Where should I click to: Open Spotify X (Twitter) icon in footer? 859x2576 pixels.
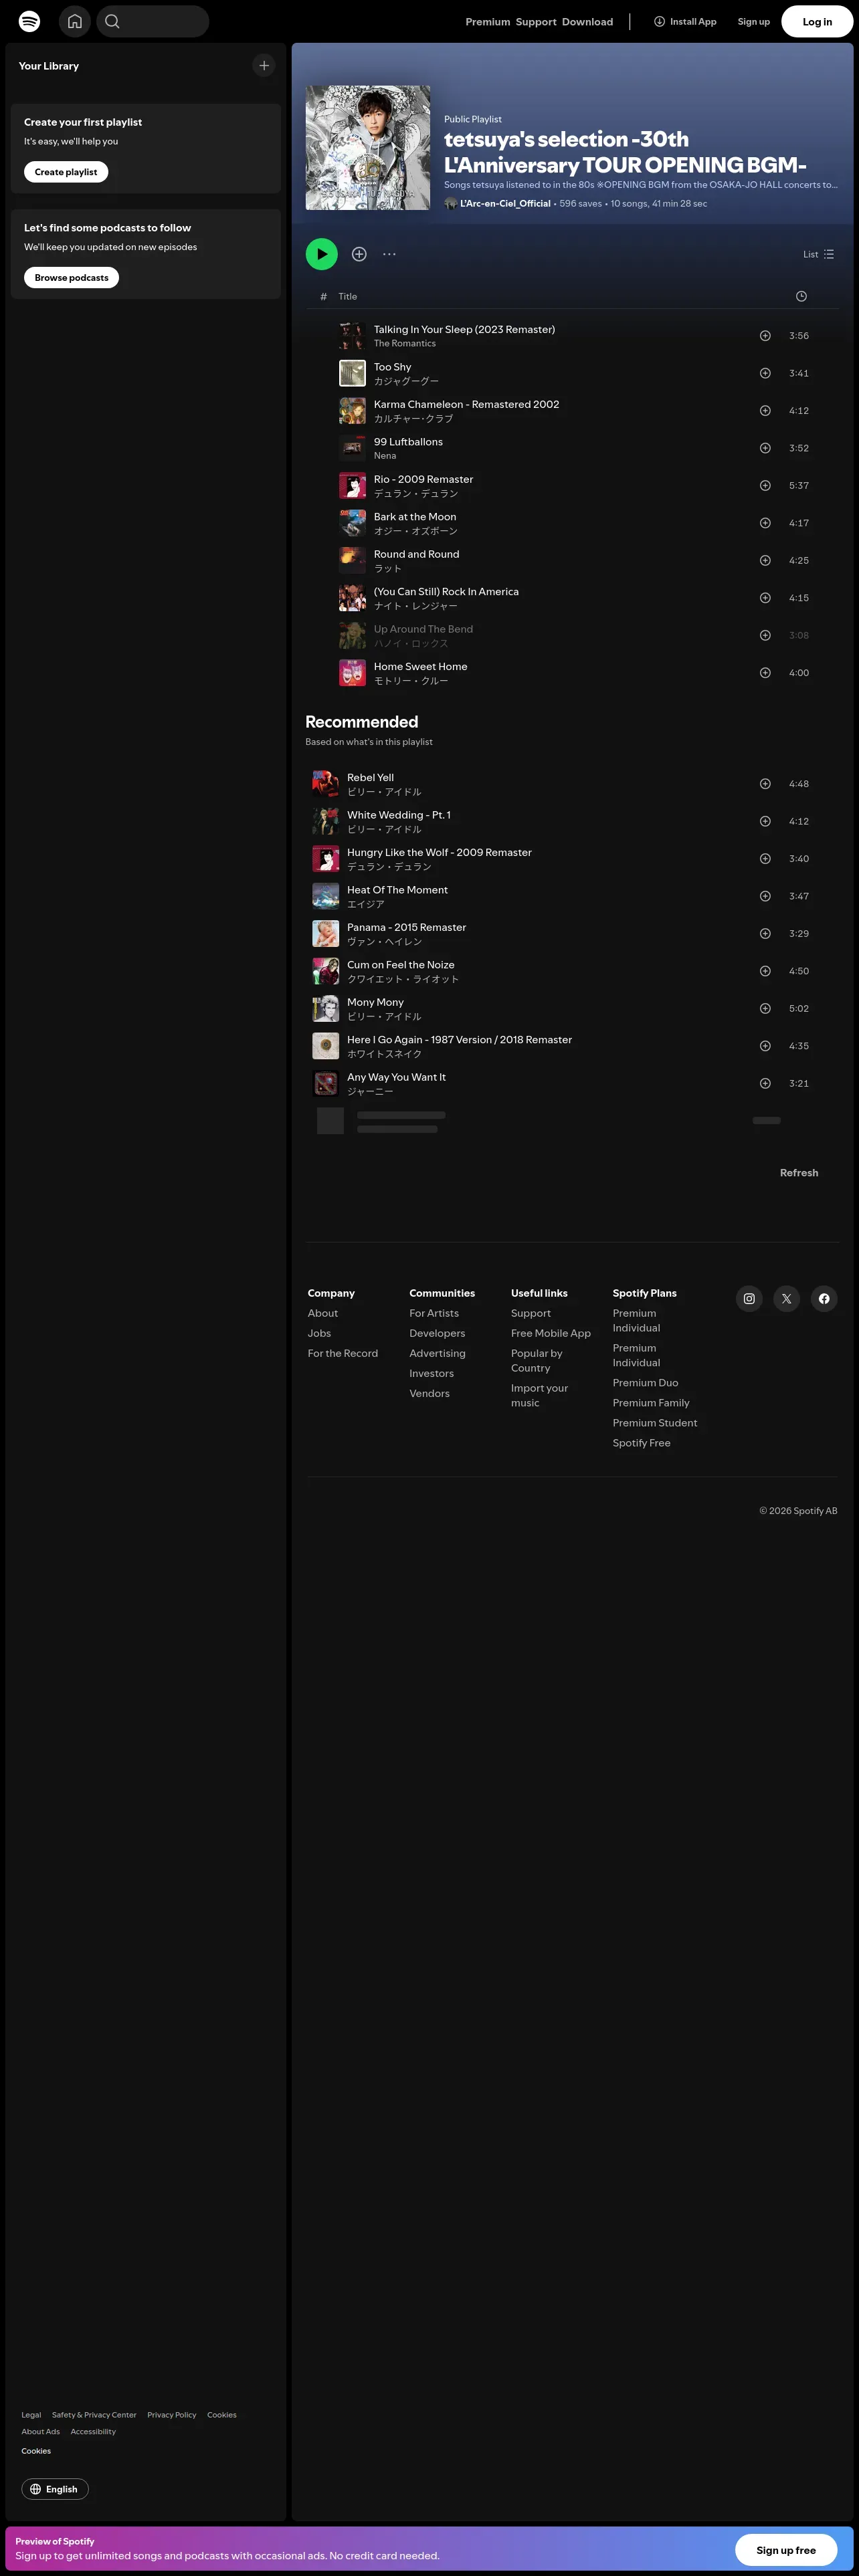click(787, 1299)
